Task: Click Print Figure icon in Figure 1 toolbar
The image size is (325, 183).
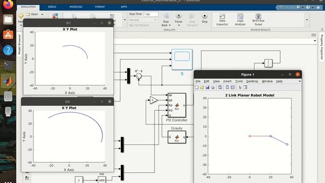Action: click(213, 87)
